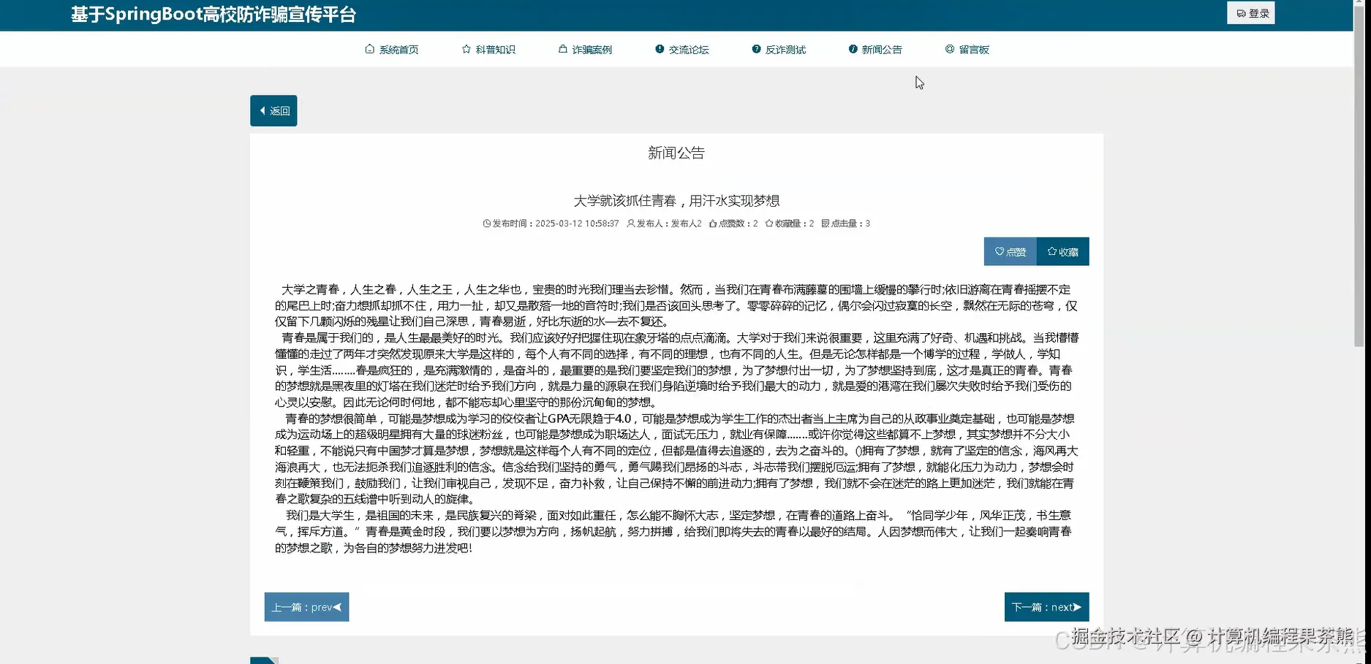Screen dimensions: 1371x664
Task: Click the 返回 back button
Action: [273, 110]
